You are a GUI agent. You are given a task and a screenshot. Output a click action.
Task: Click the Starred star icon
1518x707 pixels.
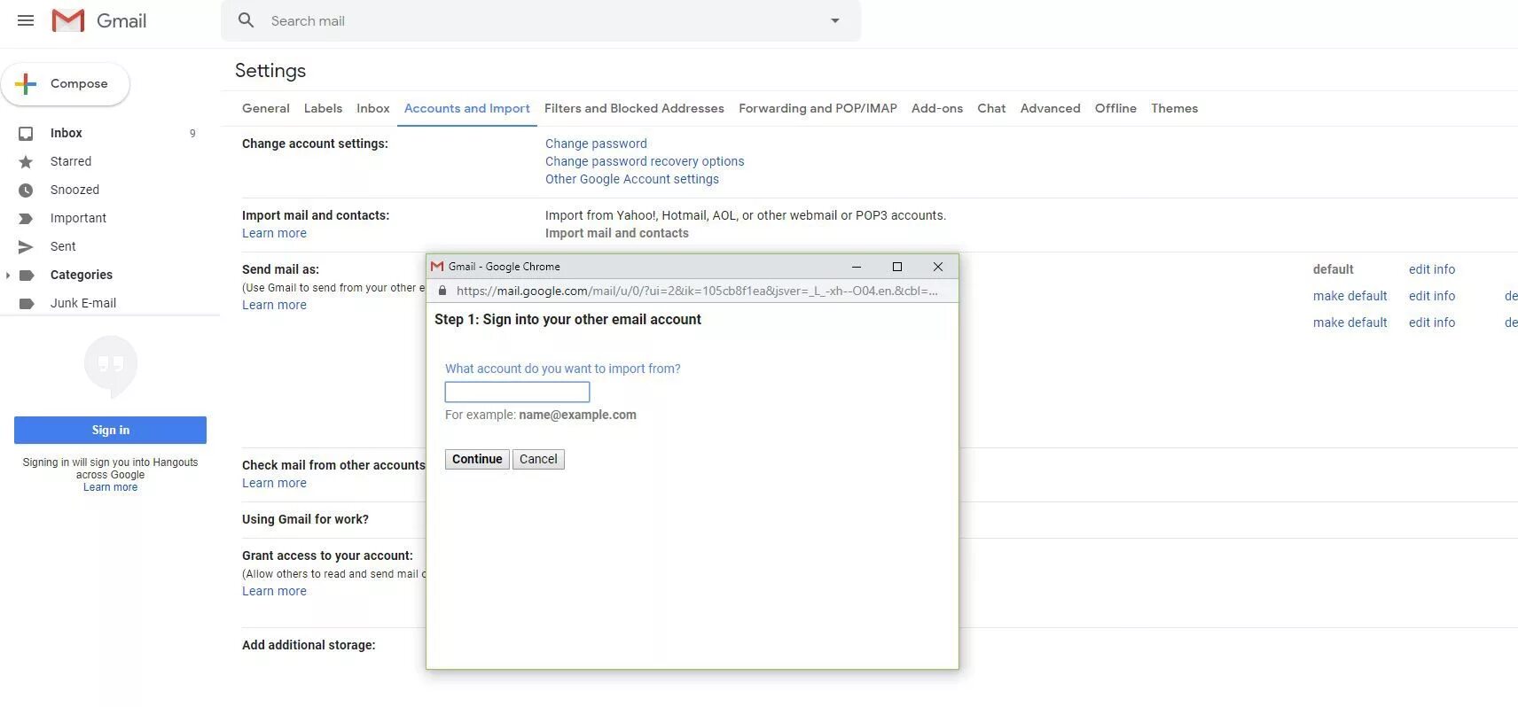(x=26, y=162)
